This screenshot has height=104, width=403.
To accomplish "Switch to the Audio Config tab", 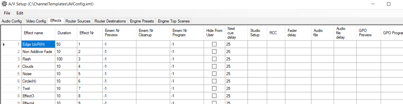I will click(12, 21).
